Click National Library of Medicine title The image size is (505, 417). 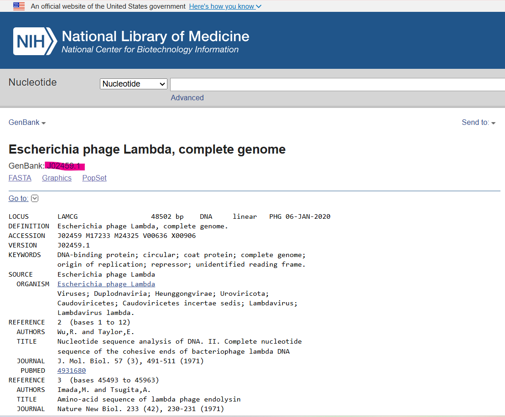pos(155,36)
